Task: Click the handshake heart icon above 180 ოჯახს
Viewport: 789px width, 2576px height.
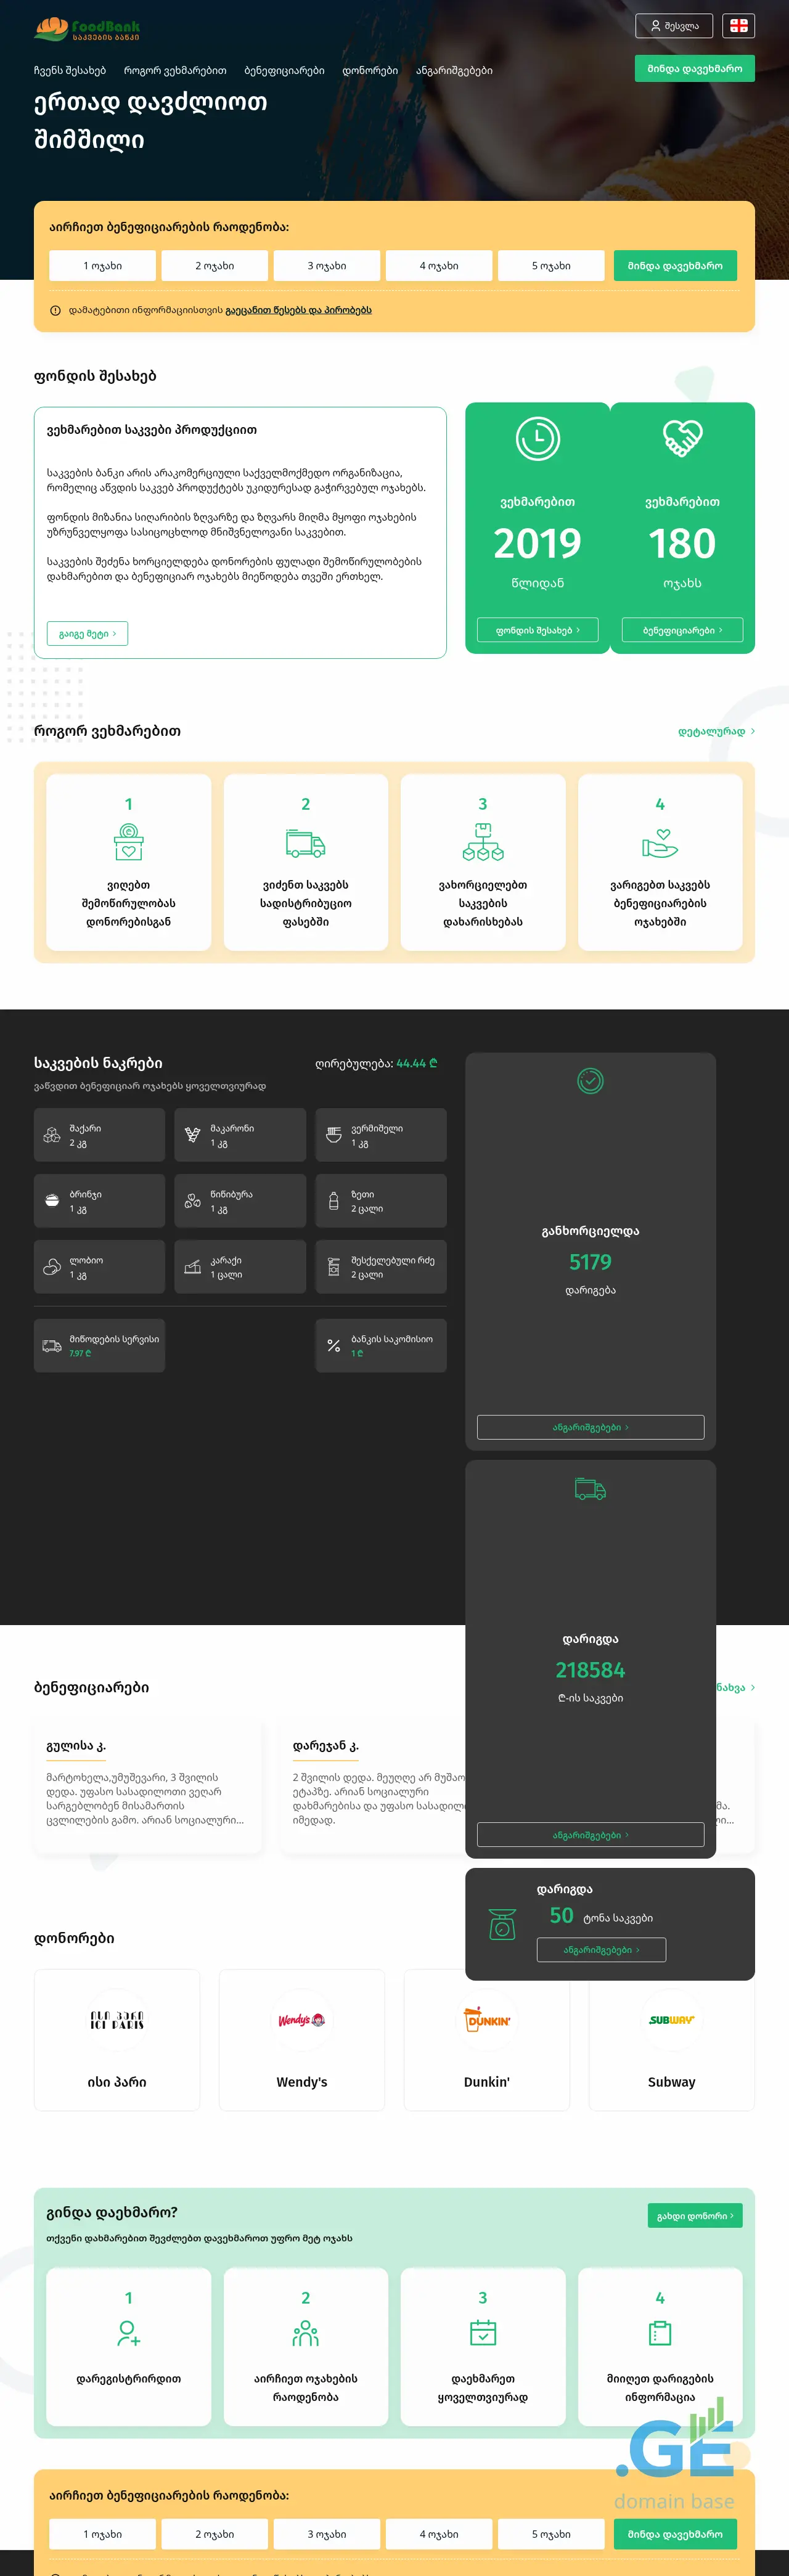Action: pos(682,438)
